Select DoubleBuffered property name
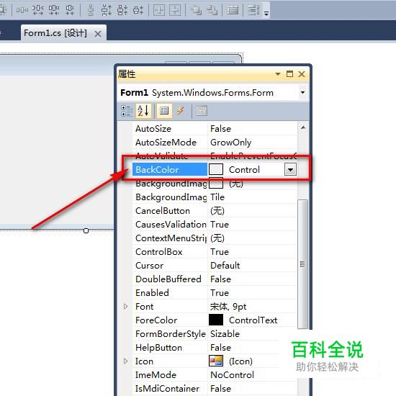 168,279
